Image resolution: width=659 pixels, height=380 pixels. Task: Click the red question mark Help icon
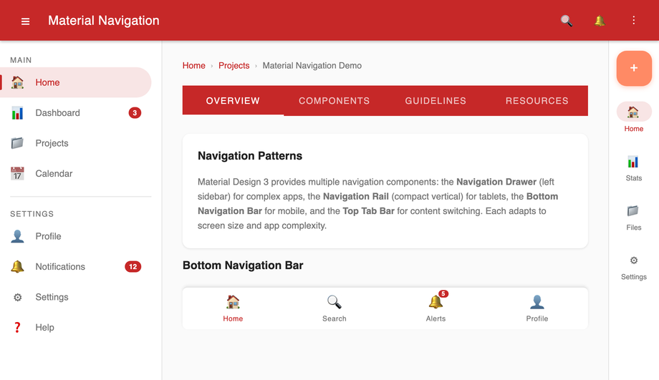(x=17, y=328)
